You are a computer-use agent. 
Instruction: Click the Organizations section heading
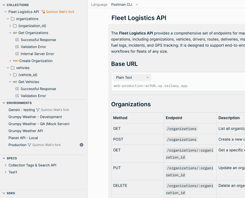[x=131, y=104]
